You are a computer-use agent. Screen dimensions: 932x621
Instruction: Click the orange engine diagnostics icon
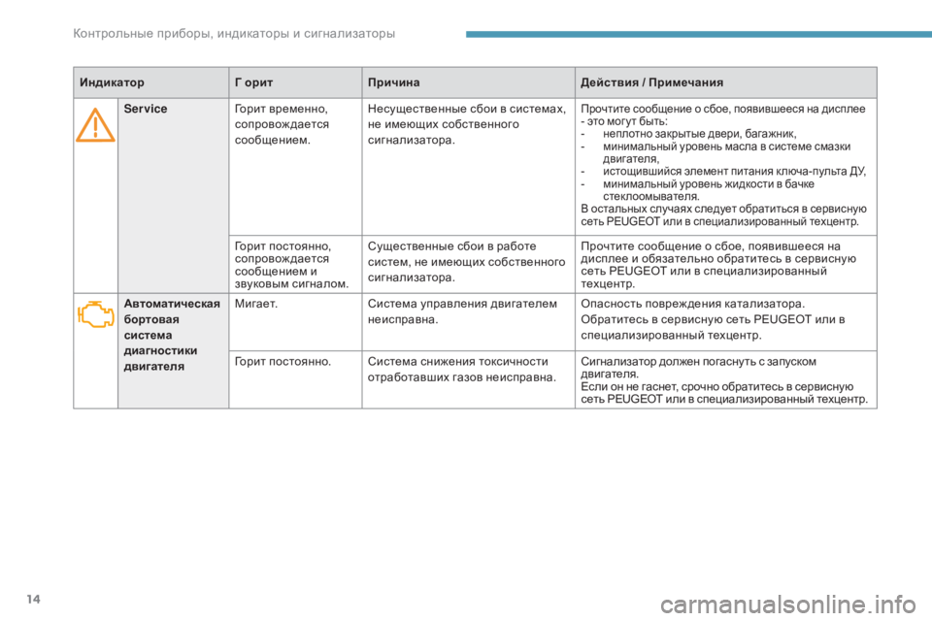click(x=95, y=313)
